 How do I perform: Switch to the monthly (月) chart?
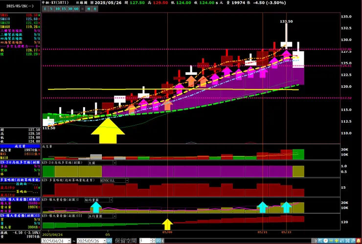(x=95, y=9)
